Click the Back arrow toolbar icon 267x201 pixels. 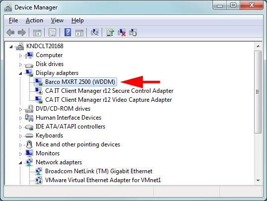click(10, 32)
